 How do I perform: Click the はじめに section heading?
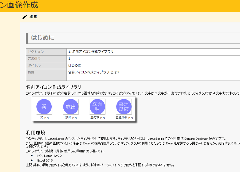43,38
